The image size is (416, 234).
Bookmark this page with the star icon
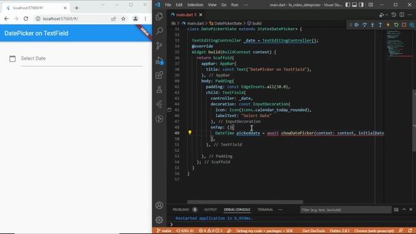click(x=123, y=19)
